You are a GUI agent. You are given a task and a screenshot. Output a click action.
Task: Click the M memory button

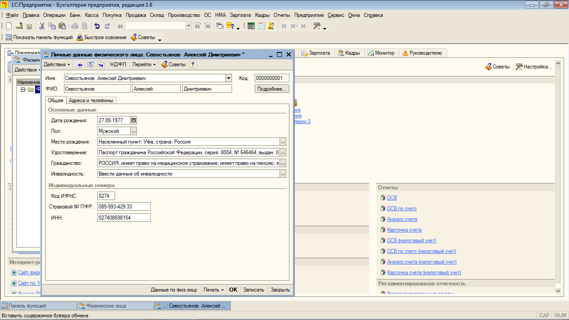(284, 26)
